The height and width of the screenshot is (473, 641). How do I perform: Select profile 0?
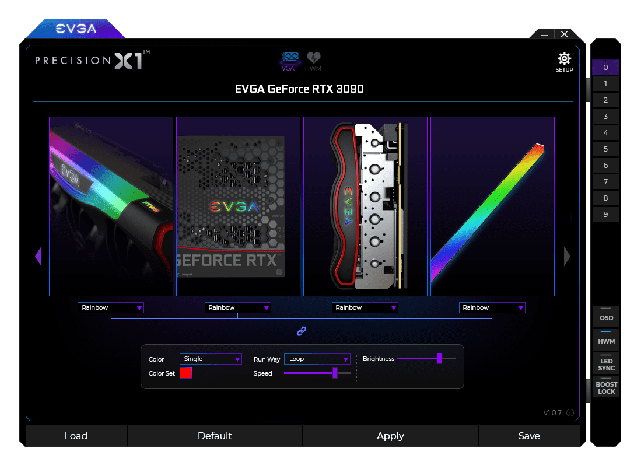click(605, 68)
